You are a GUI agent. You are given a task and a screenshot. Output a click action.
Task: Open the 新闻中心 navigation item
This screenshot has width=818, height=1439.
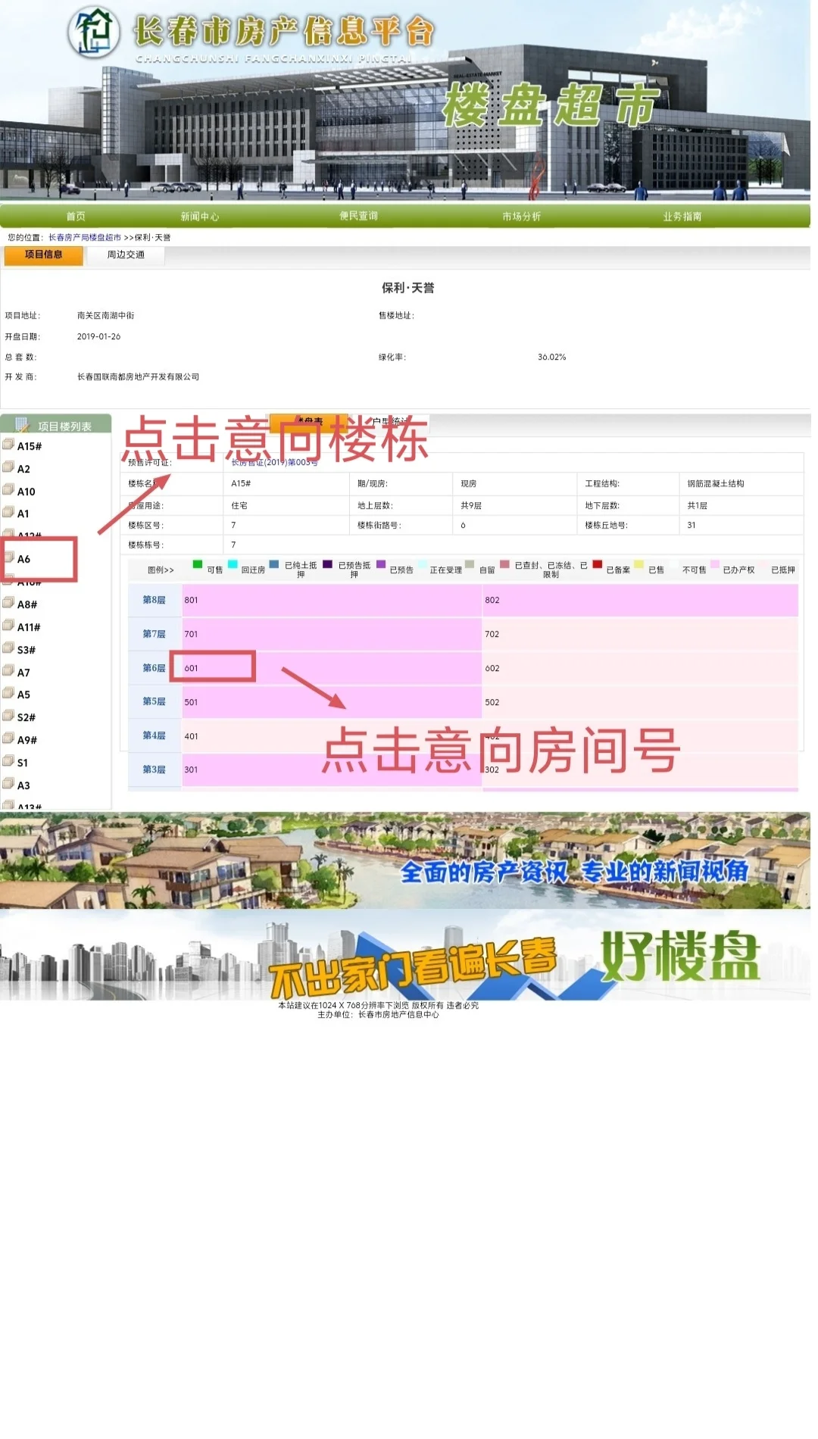pyautogui.click(x=200, y=217)
